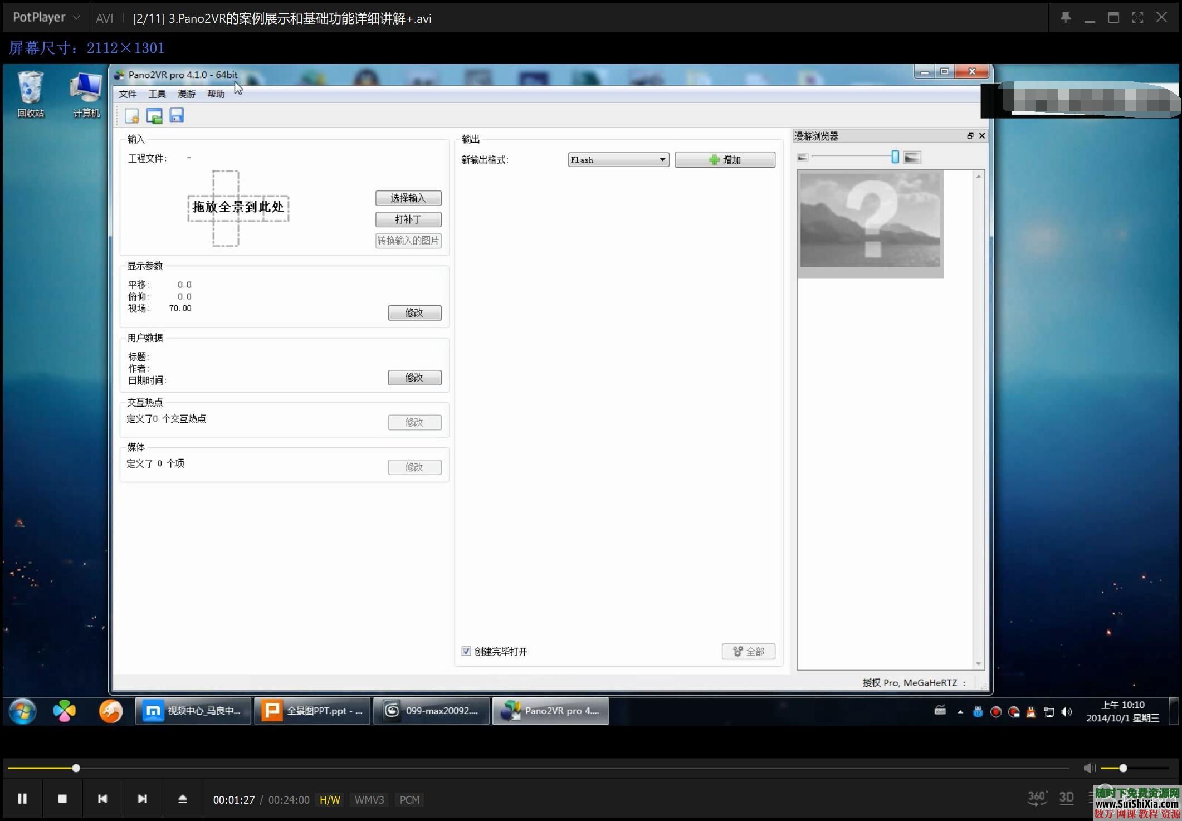Click the PotPlayer pin-on-top icon
The width and height of the screenshot is (1182, 821).
tap(1066, 18)
